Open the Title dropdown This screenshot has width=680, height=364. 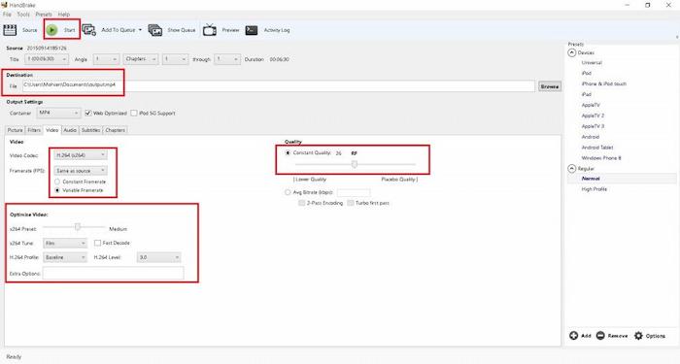(47, 59)
